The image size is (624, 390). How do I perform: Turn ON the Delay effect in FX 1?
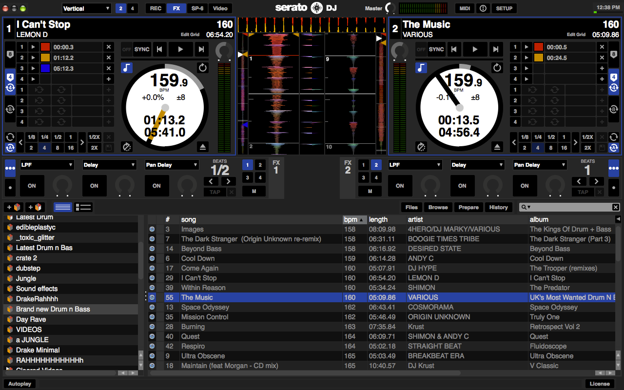tap(94, 186)
